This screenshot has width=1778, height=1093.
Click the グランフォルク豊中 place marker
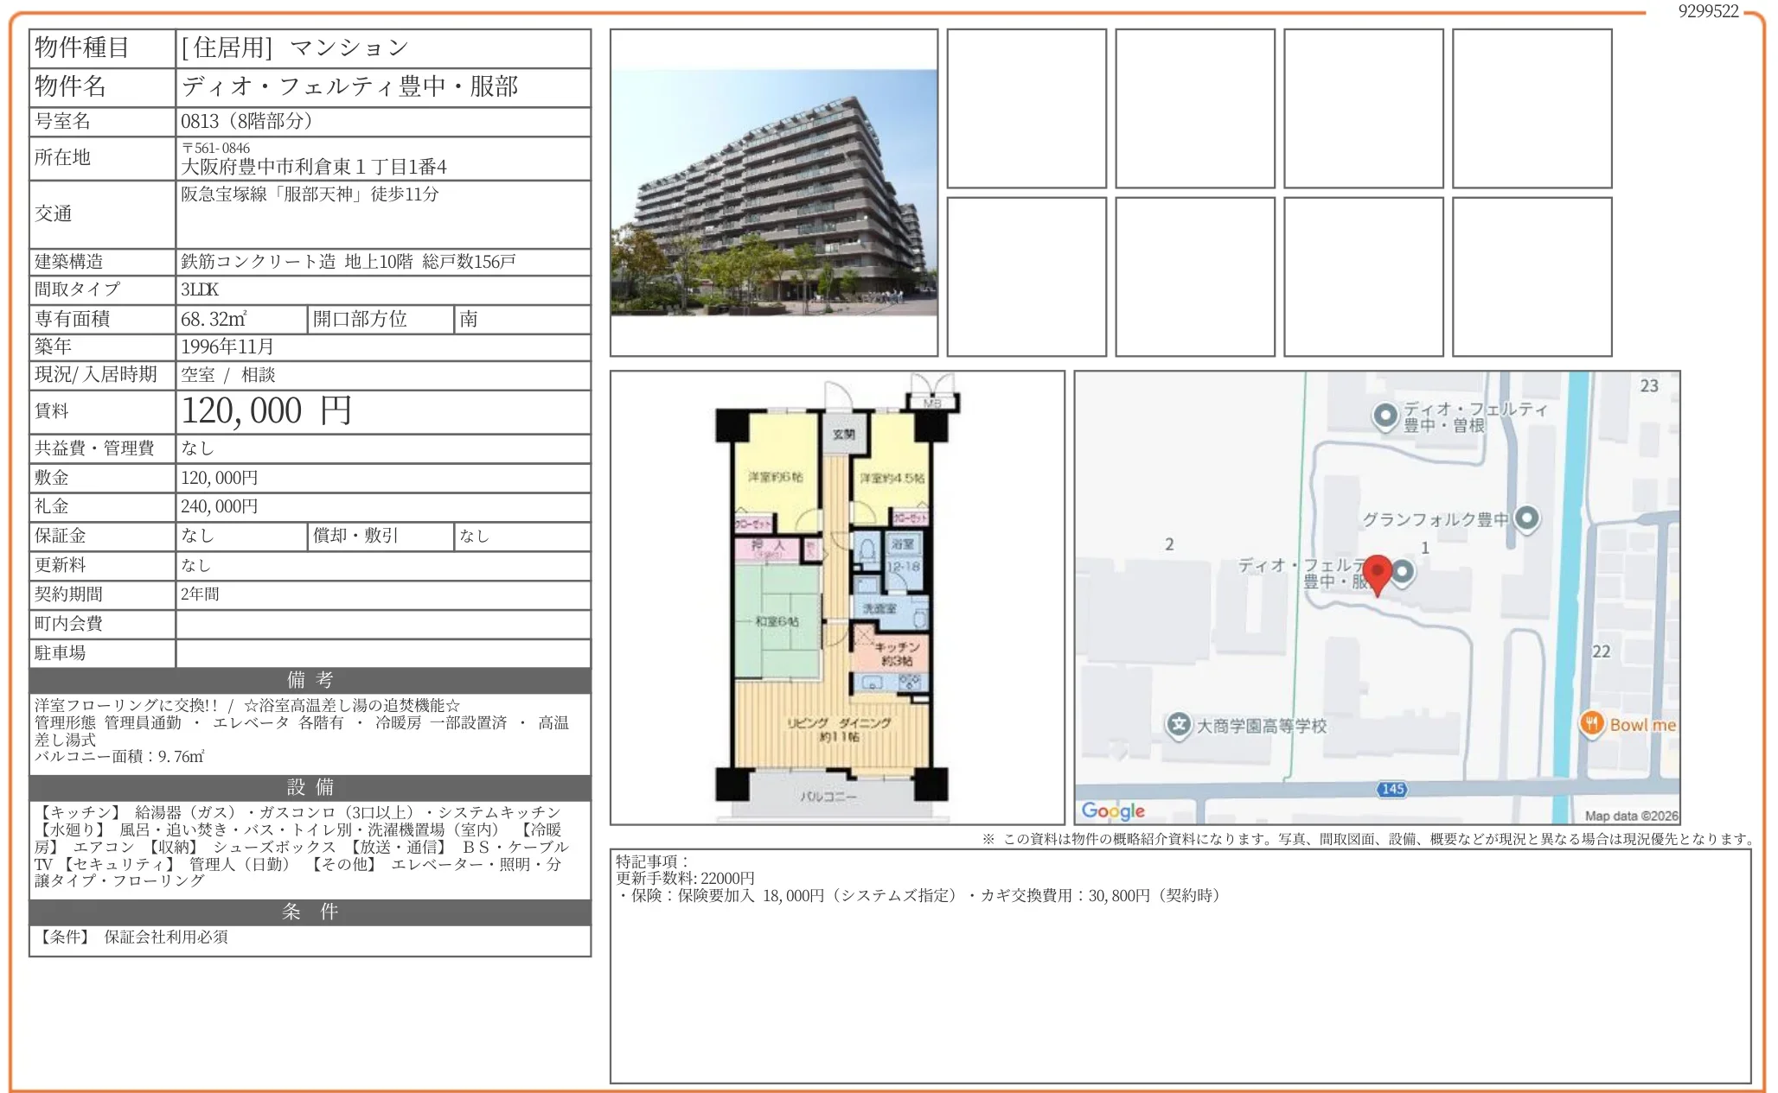point(1527,518)
